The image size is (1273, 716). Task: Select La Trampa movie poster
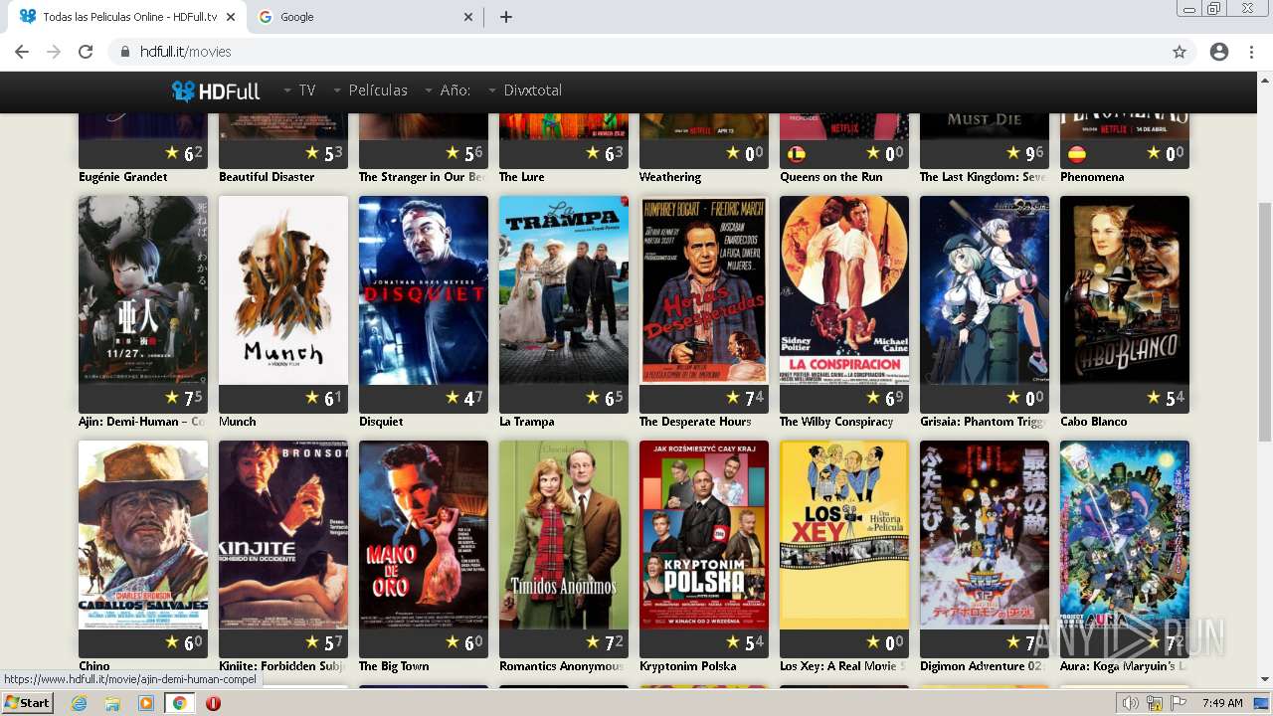pyautogui.click(x=564, y=290)
